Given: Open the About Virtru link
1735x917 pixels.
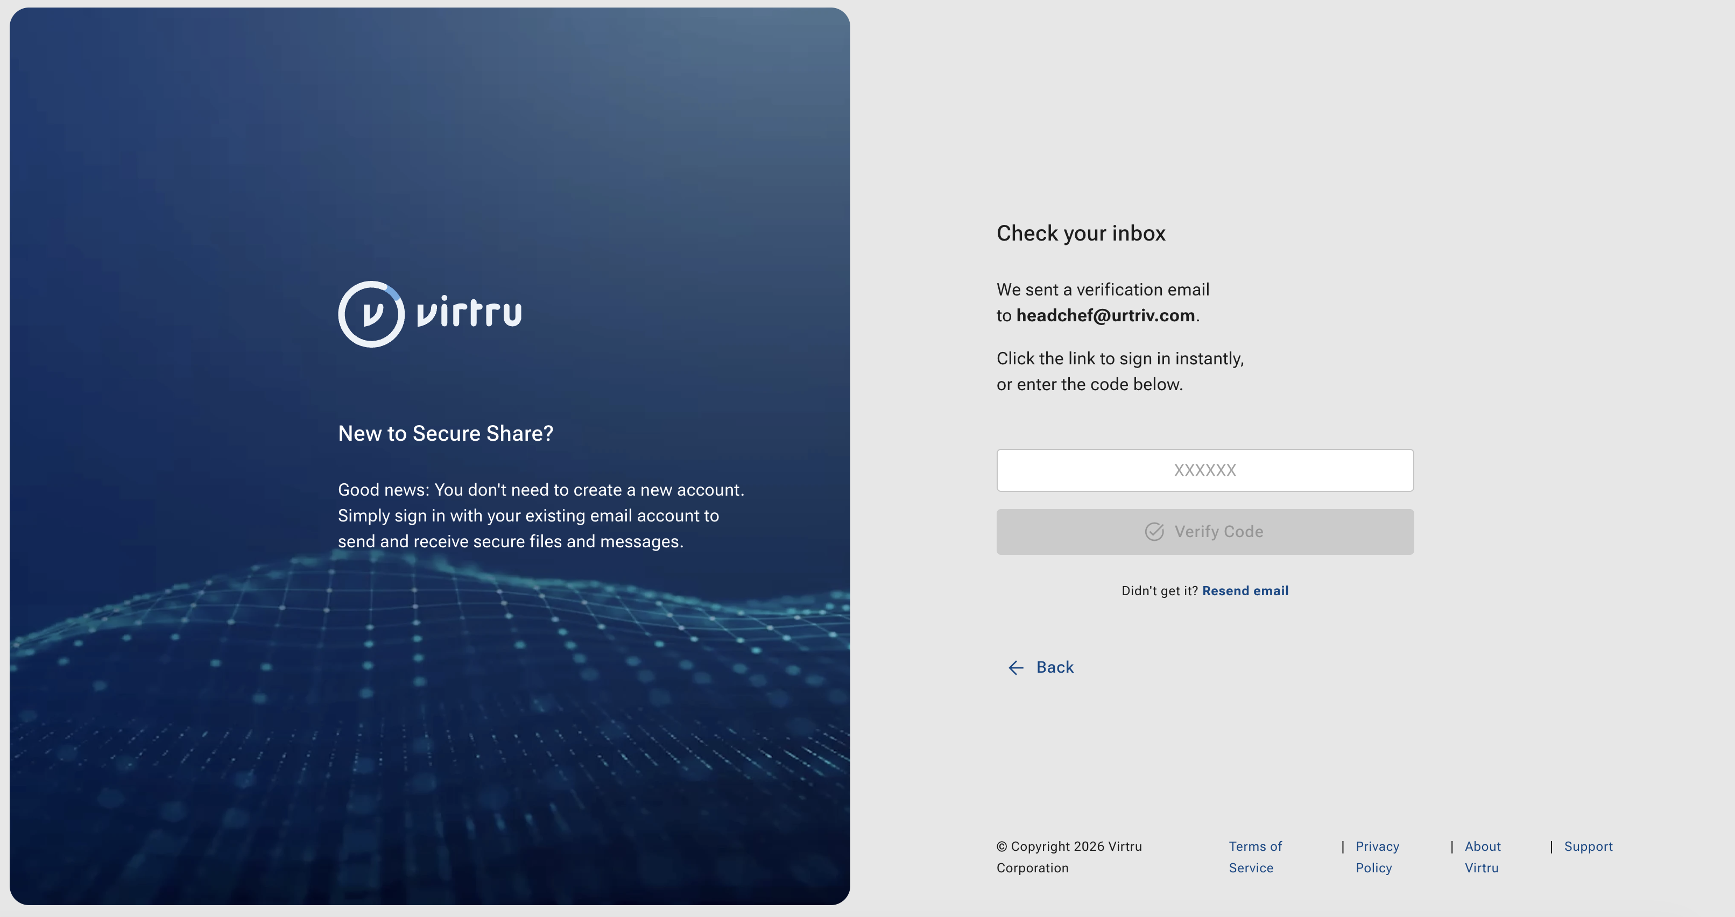Looking at the screenshot, I should pos(1483,857).
